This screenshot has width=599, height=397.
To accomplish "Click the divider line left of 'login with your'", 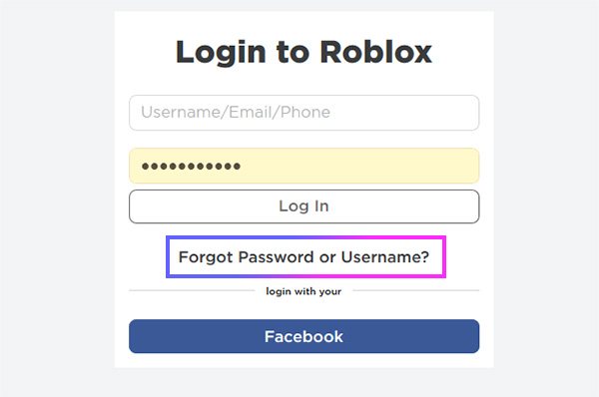I will 192,290.
